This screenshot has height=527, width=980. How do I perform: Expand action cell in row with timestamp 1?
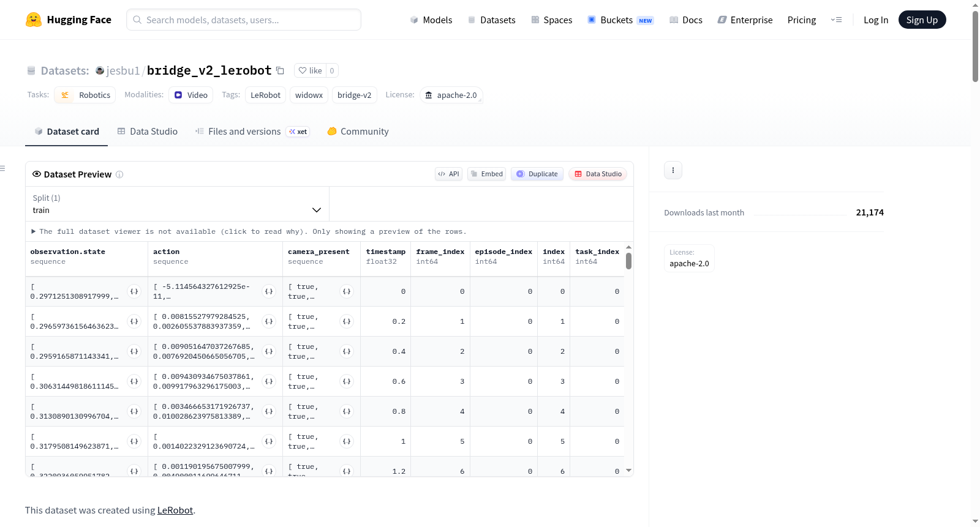point(269,441)
